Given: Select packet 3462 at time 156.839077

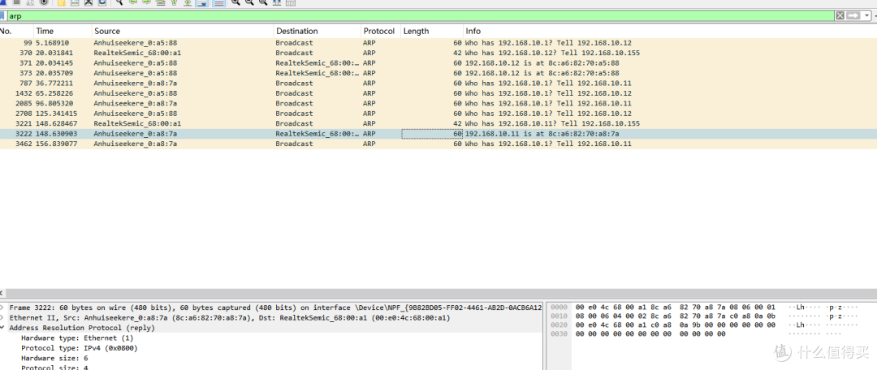Looking at the screenshot, I should 438,144.
